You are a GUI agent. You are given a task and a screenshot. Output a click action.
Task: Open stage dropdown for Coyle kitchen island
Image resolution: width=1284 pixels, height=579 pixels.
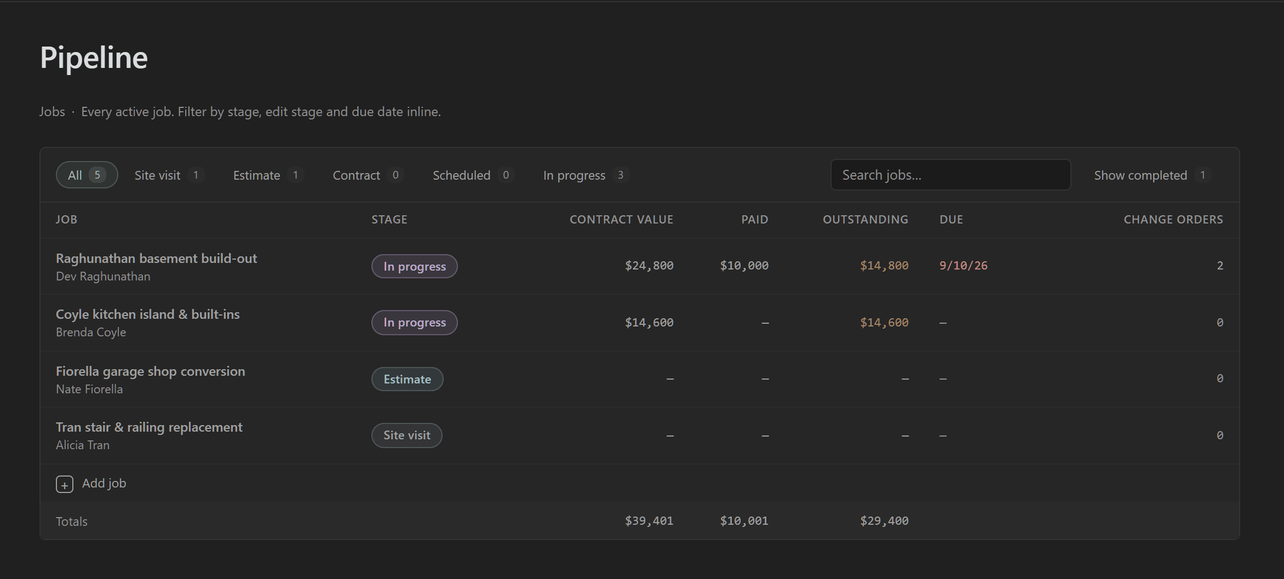tap(414, 322)
